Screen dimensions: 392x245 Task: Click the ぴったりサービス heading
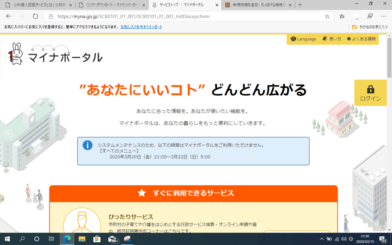click(x=131, y=217)
